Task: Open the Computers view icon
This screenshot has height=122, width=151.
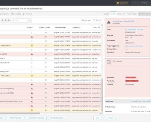Action: pyautogui.click(x=0, y=14)
